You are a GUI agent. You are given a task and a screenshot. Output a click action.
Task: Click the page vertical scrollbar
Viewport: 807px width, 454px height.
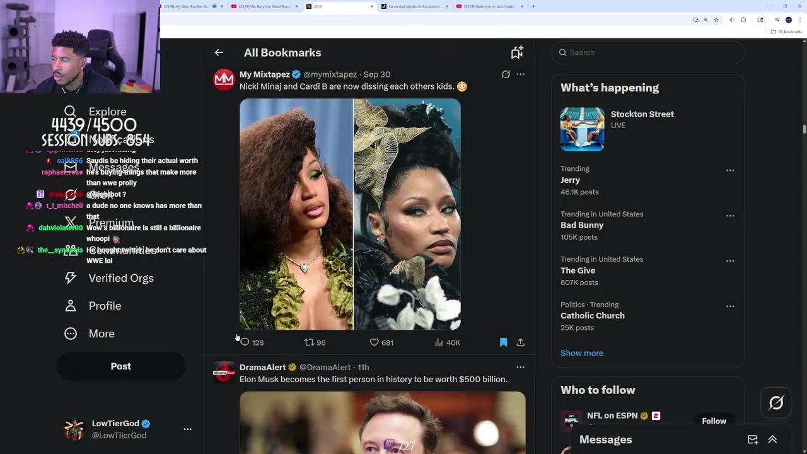tap(804, 129)
